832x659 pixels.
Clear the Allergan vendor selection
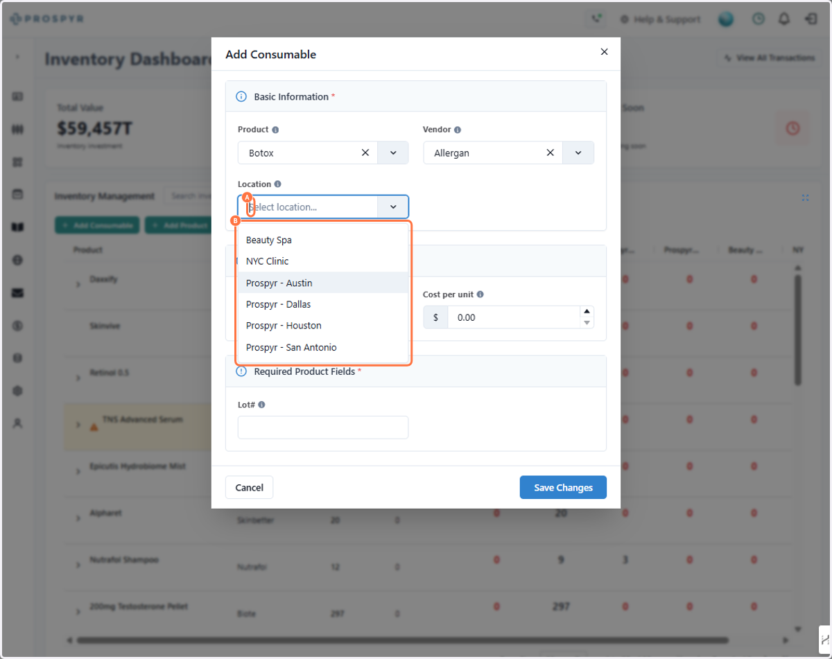551,152
